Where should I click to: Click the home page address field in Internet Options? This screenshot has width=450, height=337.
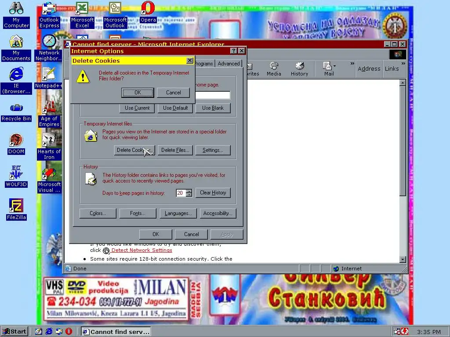213,95
